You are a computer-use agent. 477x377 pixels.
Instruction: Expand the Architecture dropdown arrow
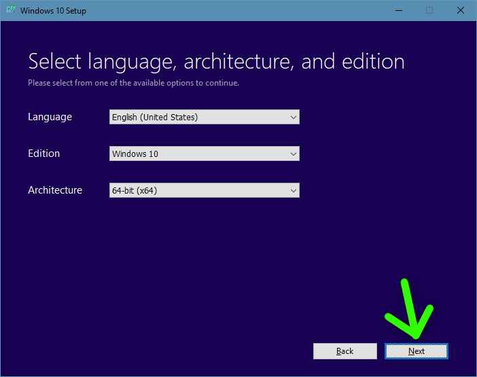[293, 191]
